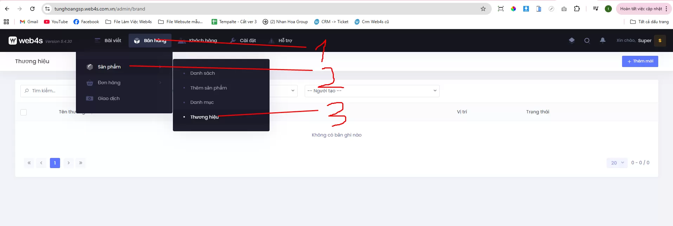This screenshot has height=226, width=673.
Task: Select Thêm sản phẩm from submenu
Action: [208, 88]
